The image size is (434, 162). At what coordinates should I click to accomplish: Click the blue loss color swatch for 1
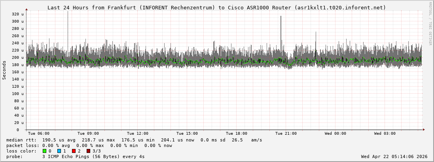click(x=59, y=151)
